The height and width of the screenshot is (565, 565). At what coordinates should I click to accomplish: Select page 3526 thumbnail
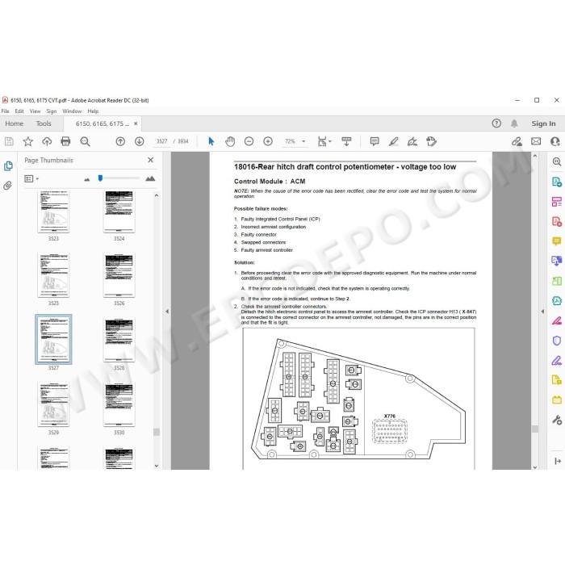[x=119, y=275]
